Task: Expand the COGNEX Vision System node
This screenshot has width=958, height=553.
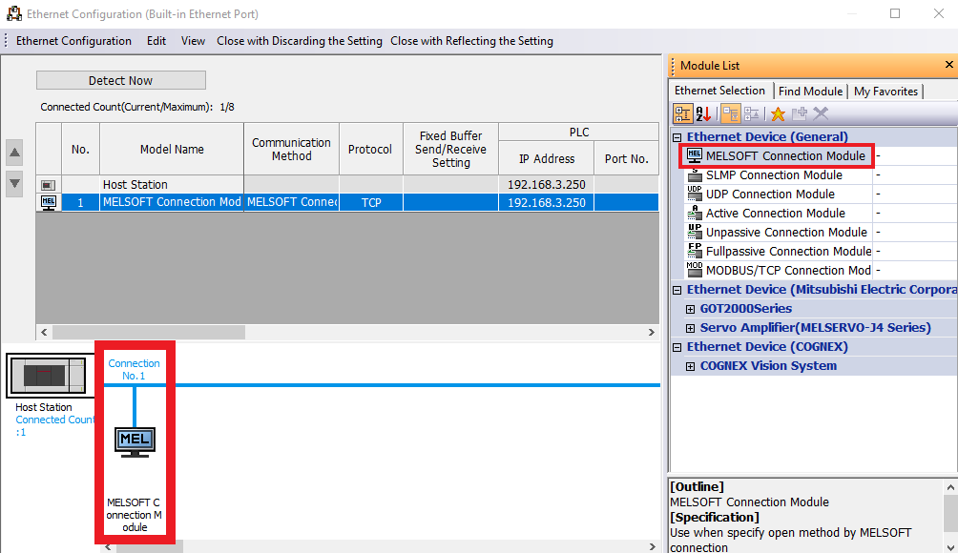Action: [691, 366]
